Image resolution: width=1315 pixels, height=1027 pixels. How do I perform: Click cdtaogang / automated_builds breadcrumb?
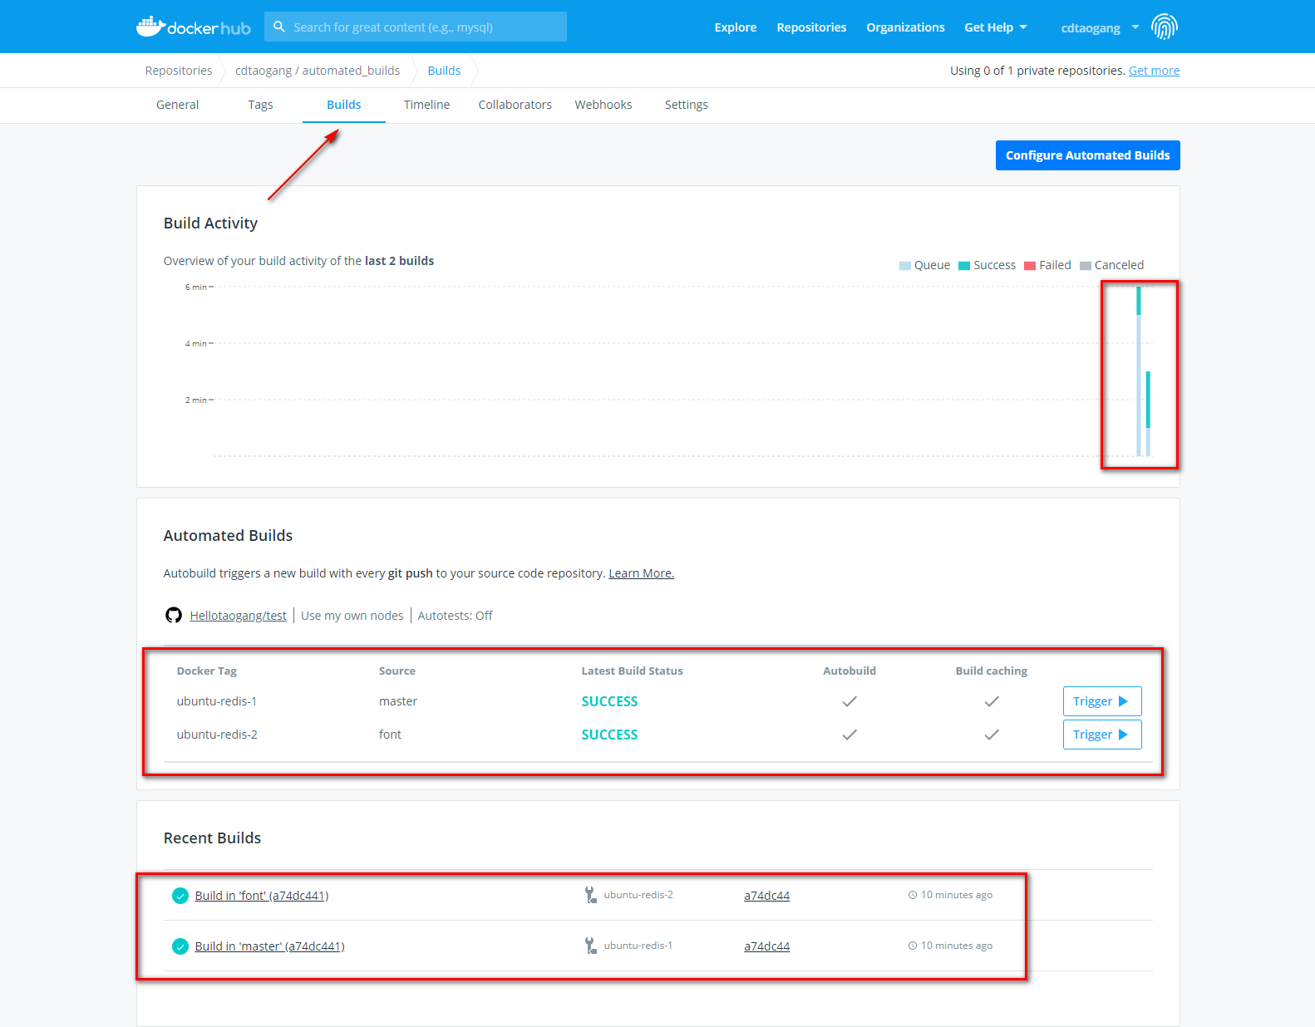tap(318, 71)
